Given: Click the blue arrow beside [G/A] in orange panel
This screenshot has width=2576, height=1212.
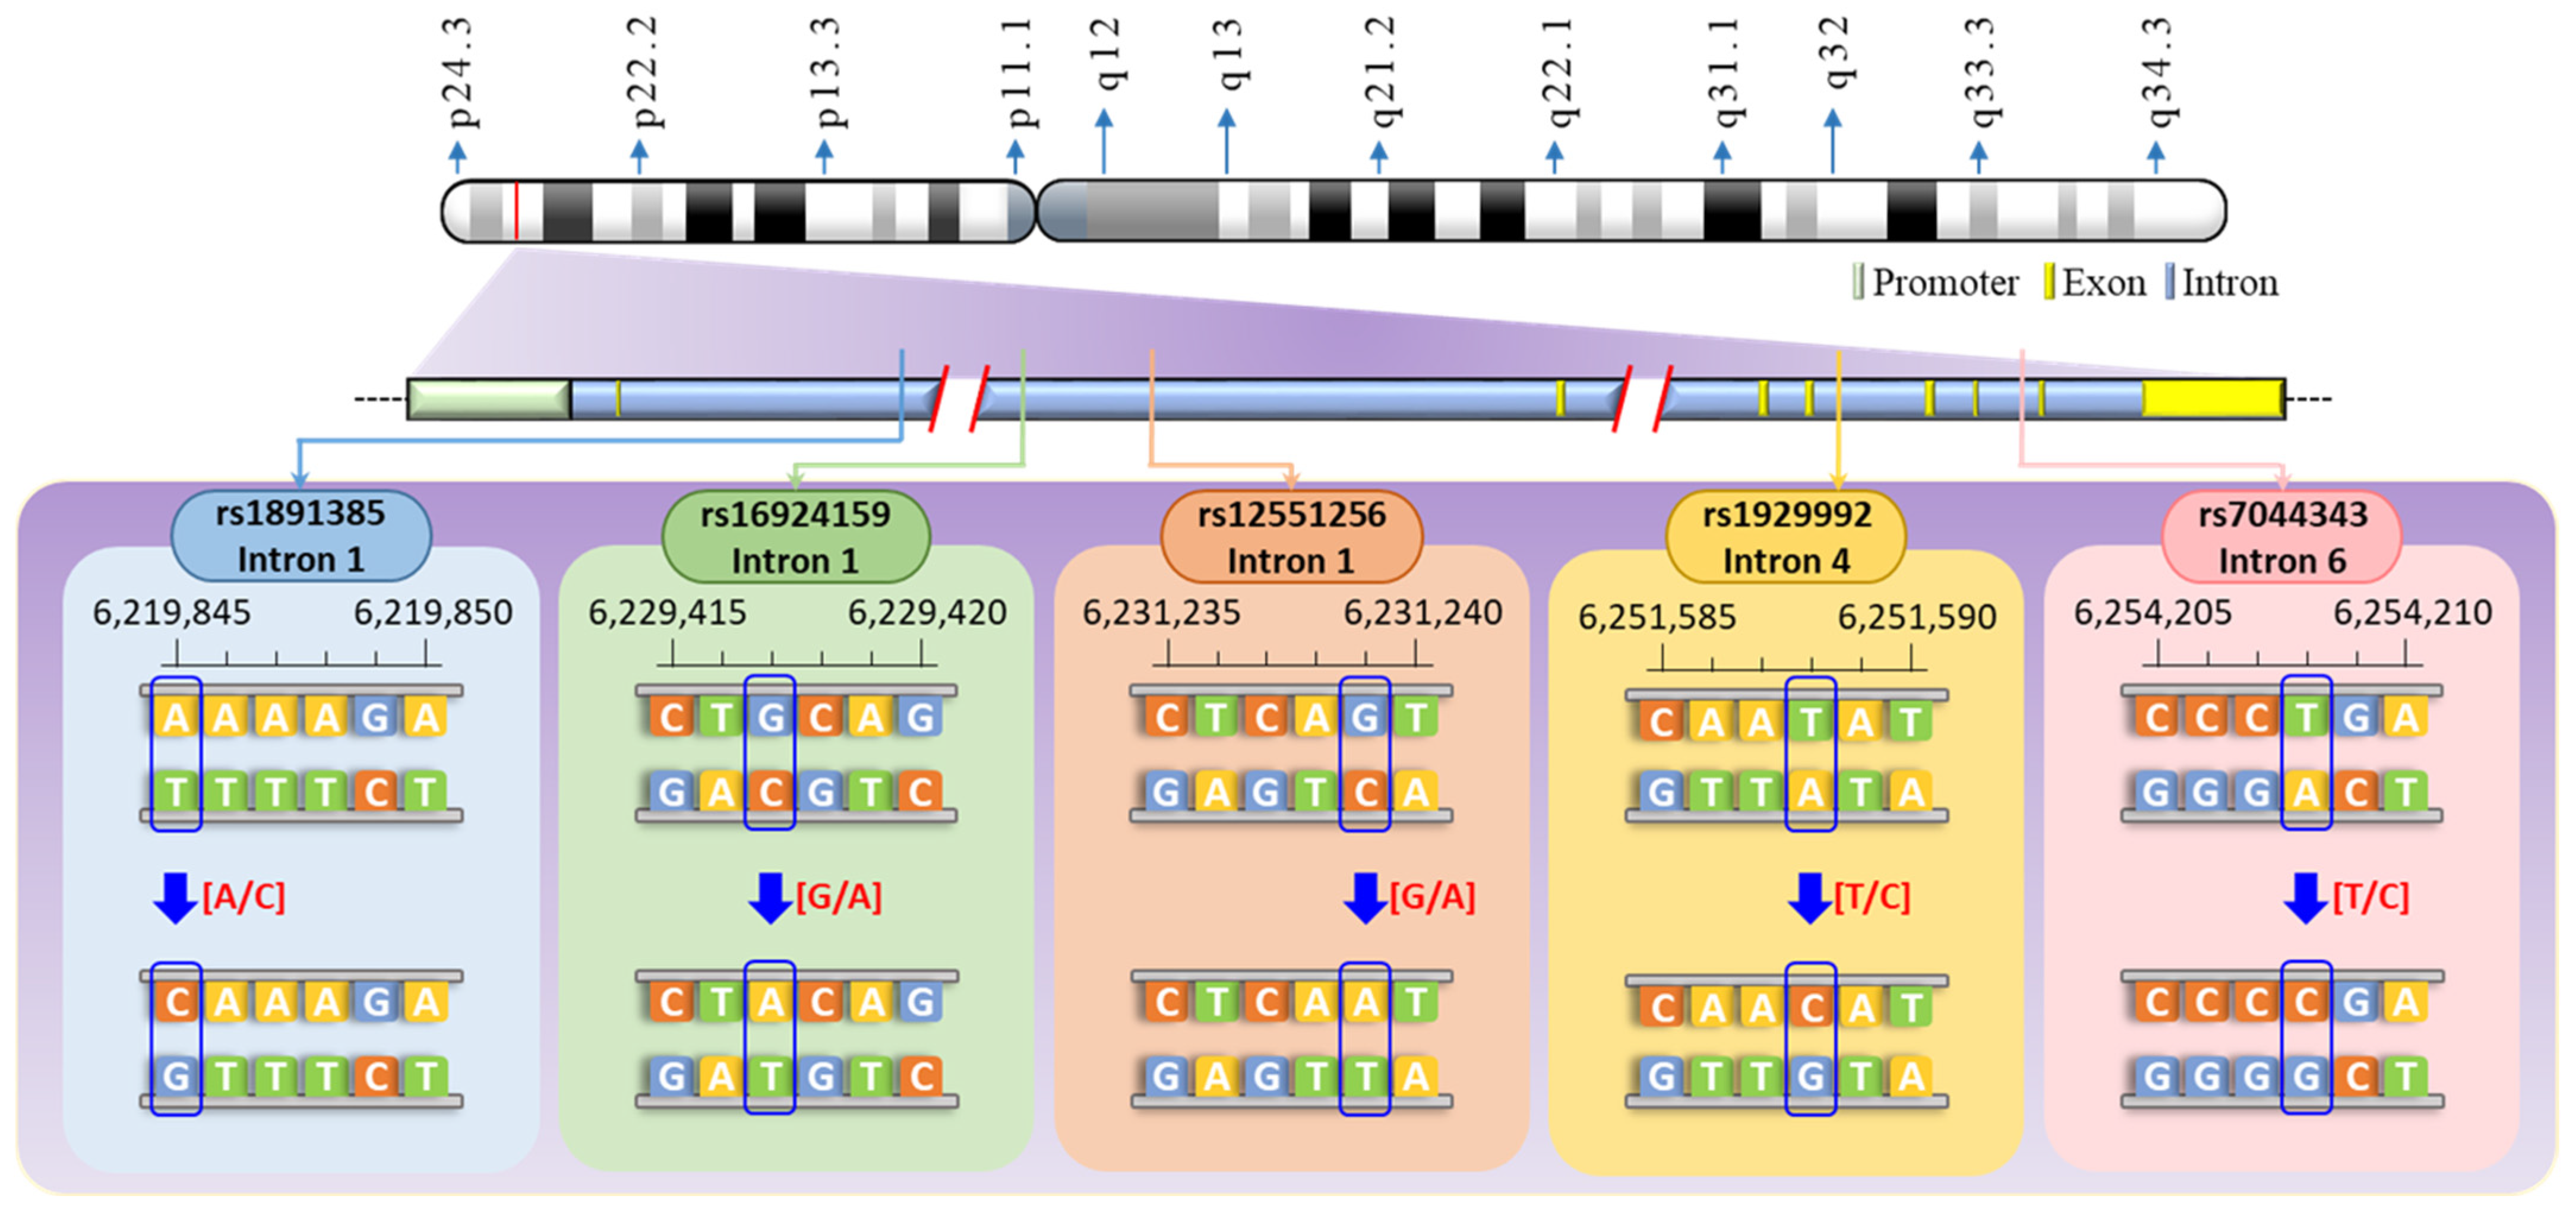Looking at the screenshot, I should point(1365,897).
